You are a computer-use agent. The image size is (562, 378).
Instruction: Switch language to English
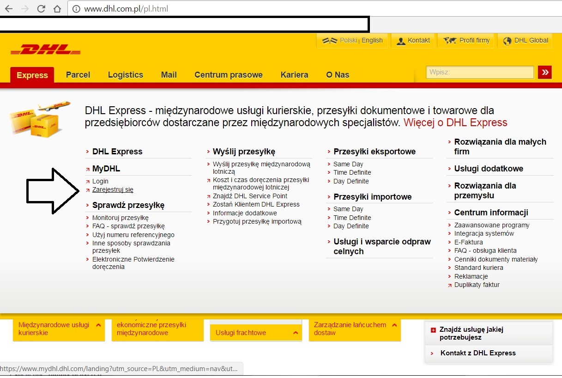pyautogui.click(x=372, y=41)
